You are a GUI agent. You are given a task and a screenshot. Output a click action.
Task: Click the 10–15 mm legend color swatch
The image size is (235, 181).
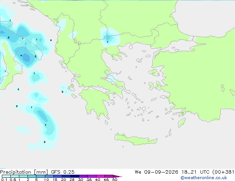tap(49, 176)
